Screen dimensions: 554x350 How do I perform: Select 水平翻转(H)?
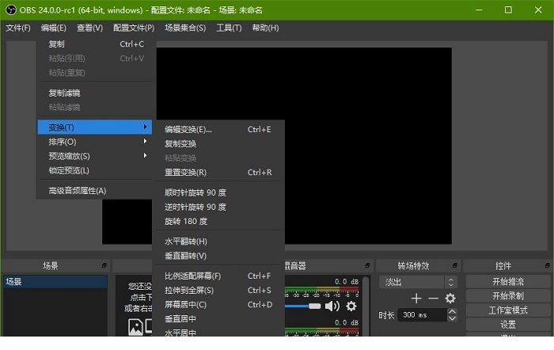coord(218,242)
